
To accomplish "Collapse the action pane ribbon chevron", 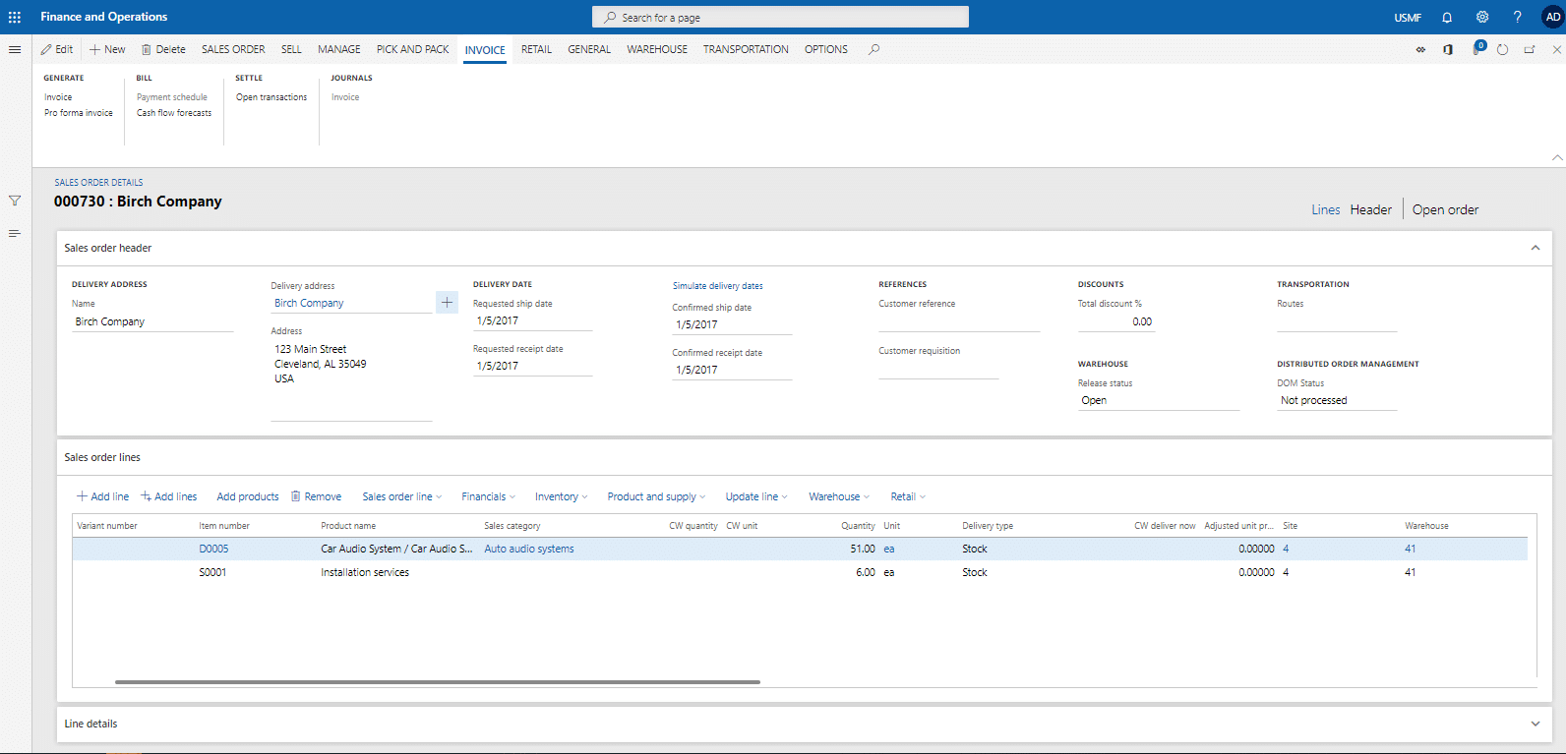I will (x=1557, y=157).
